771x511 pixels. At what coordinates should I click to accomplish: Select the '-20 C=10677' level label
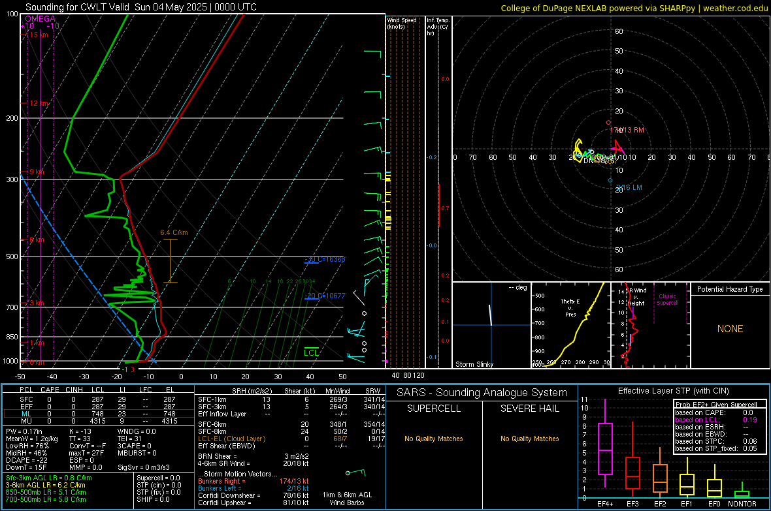pyautogui.click(x=325, y=295)
